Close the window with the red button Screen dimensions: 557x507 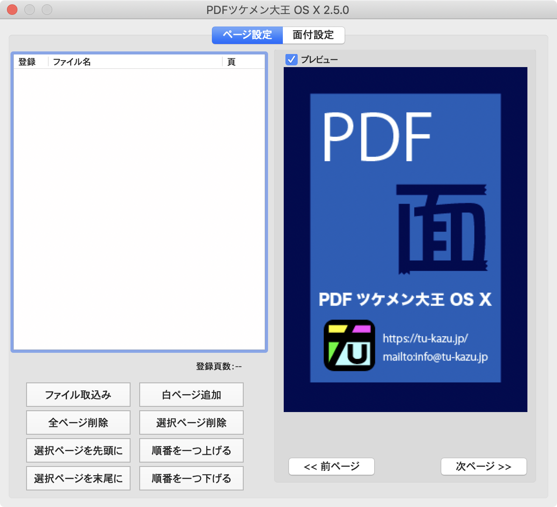(13, 10)
